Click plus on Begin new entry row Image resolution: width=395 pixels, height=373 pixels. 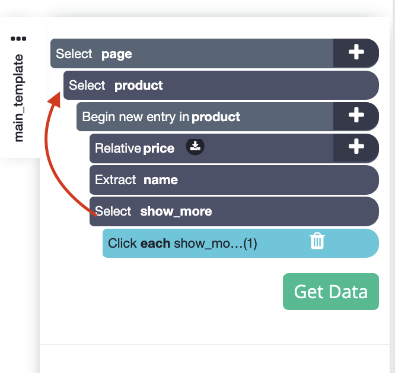coord(356,116)
